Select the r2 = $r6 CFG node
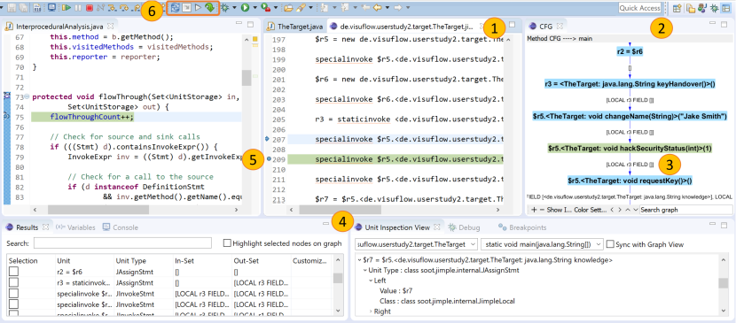This screenshot has width=736, height=323. click(x=630, y=51)
